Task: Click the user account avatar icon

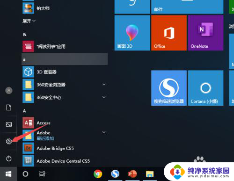Action: [x=9, y=90]
